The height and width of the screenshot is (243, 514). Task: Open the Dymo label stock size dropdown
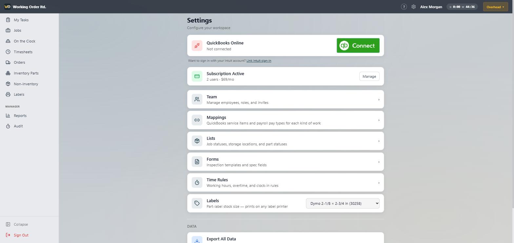(343, 203)
